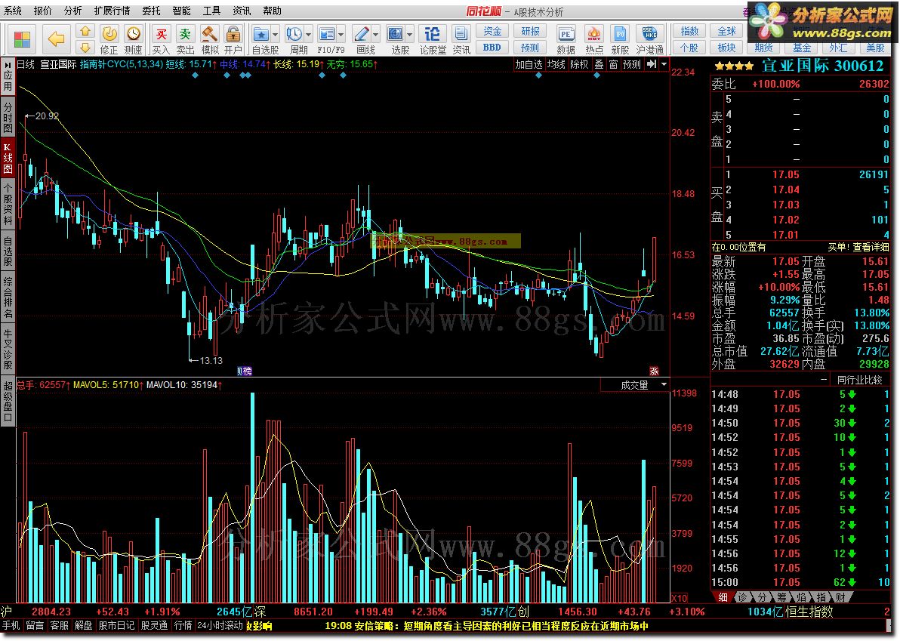900x641 pixels.
Task: Click the scrolling 安信策略 news ticker
Action: [x=487, y=625]
